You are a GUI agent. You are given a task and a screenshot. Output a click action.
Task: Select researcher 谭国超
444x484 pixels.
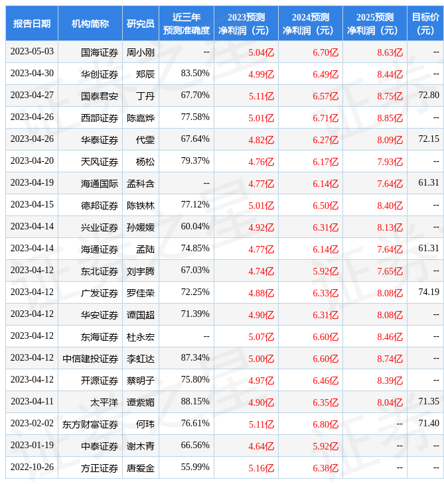141,315
